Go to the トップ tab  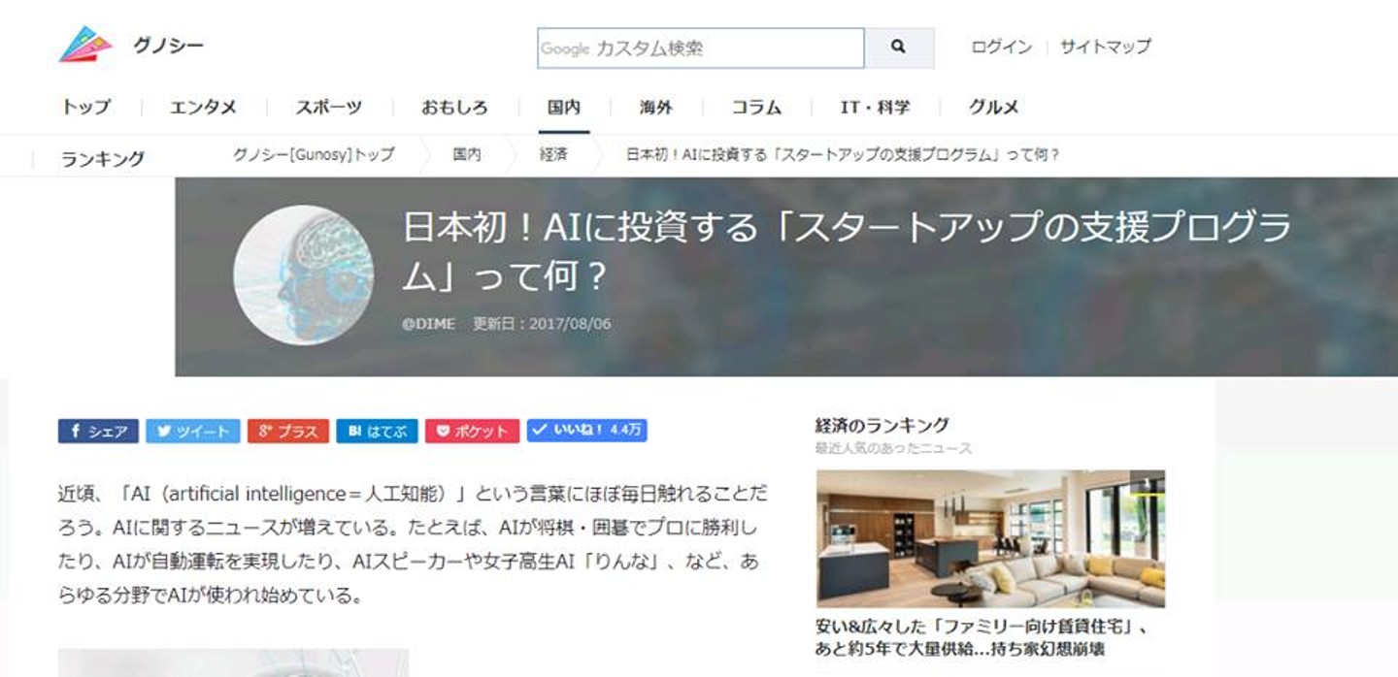point(86,107)
